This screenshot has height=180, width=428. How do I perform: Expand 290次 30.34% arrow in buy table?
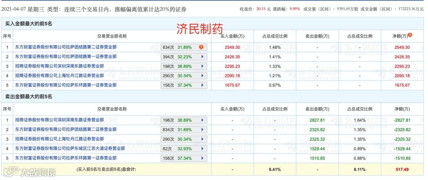coord(202,76)
